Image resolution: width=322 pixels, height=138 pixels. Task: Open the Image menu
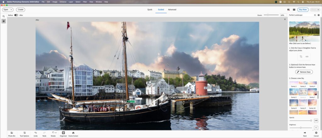click(55, 2)
